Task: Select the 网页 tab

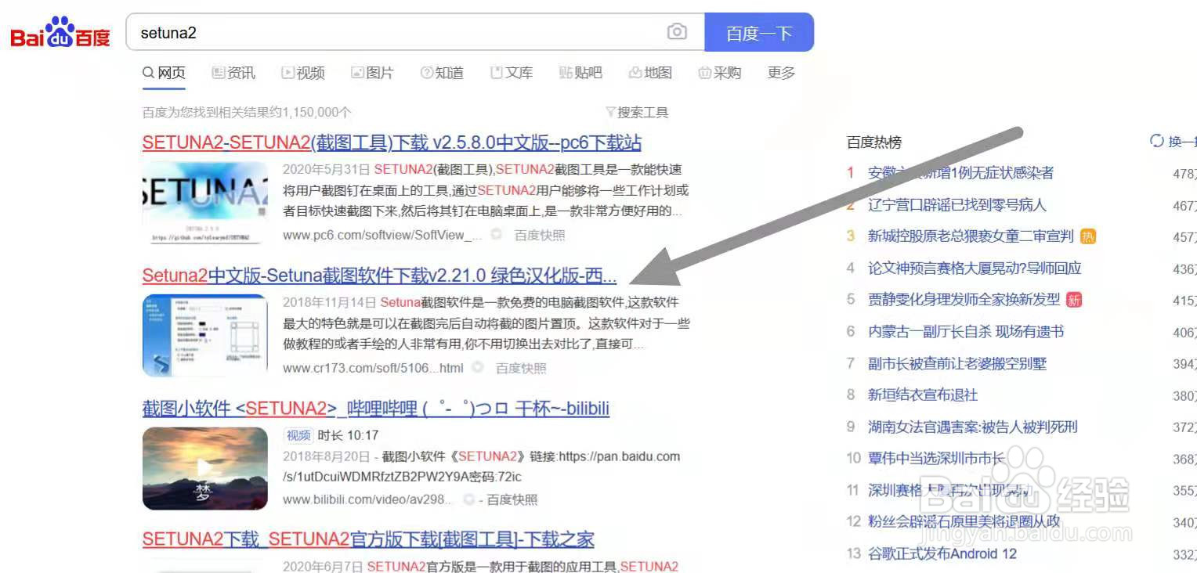Action: pyautogui.click(x=164, y=73)
